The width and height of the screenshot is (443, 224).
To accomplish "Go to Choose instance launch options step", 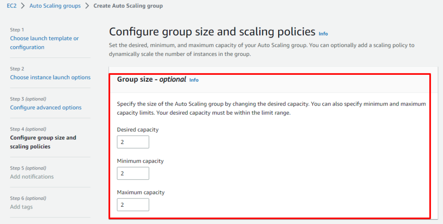I will coord(50,77).
